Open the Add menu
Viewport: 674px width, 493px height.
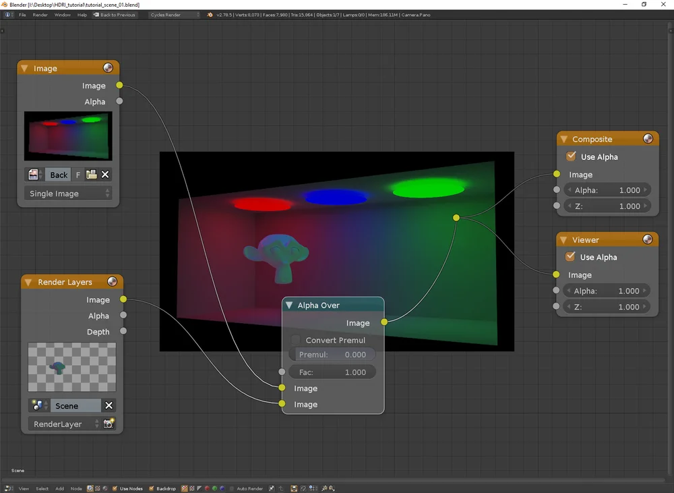[60, 488]
